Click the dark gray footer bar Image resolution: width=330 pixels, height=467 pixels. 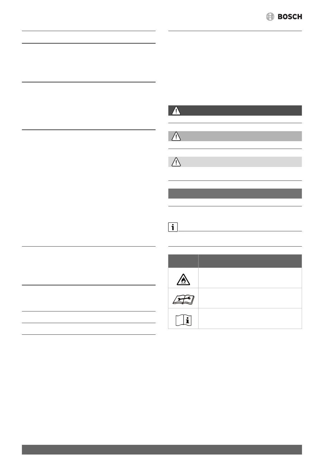[x=162, y=450]
